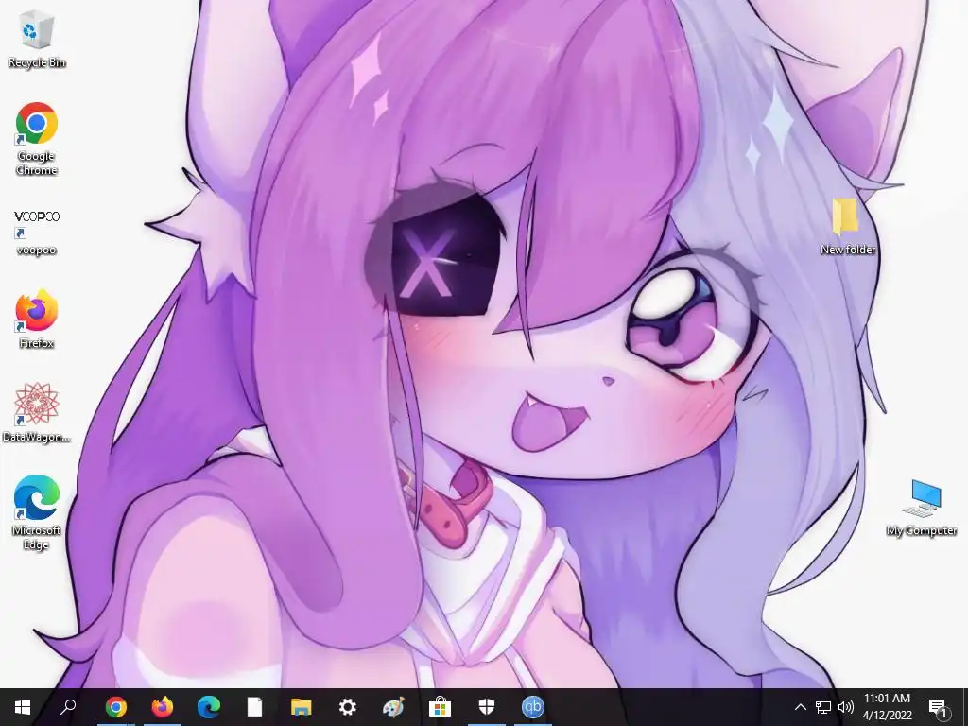This screenshot has width=968, height=726.
Task: Open taskbar search magnifier
Action: [68, 707]
